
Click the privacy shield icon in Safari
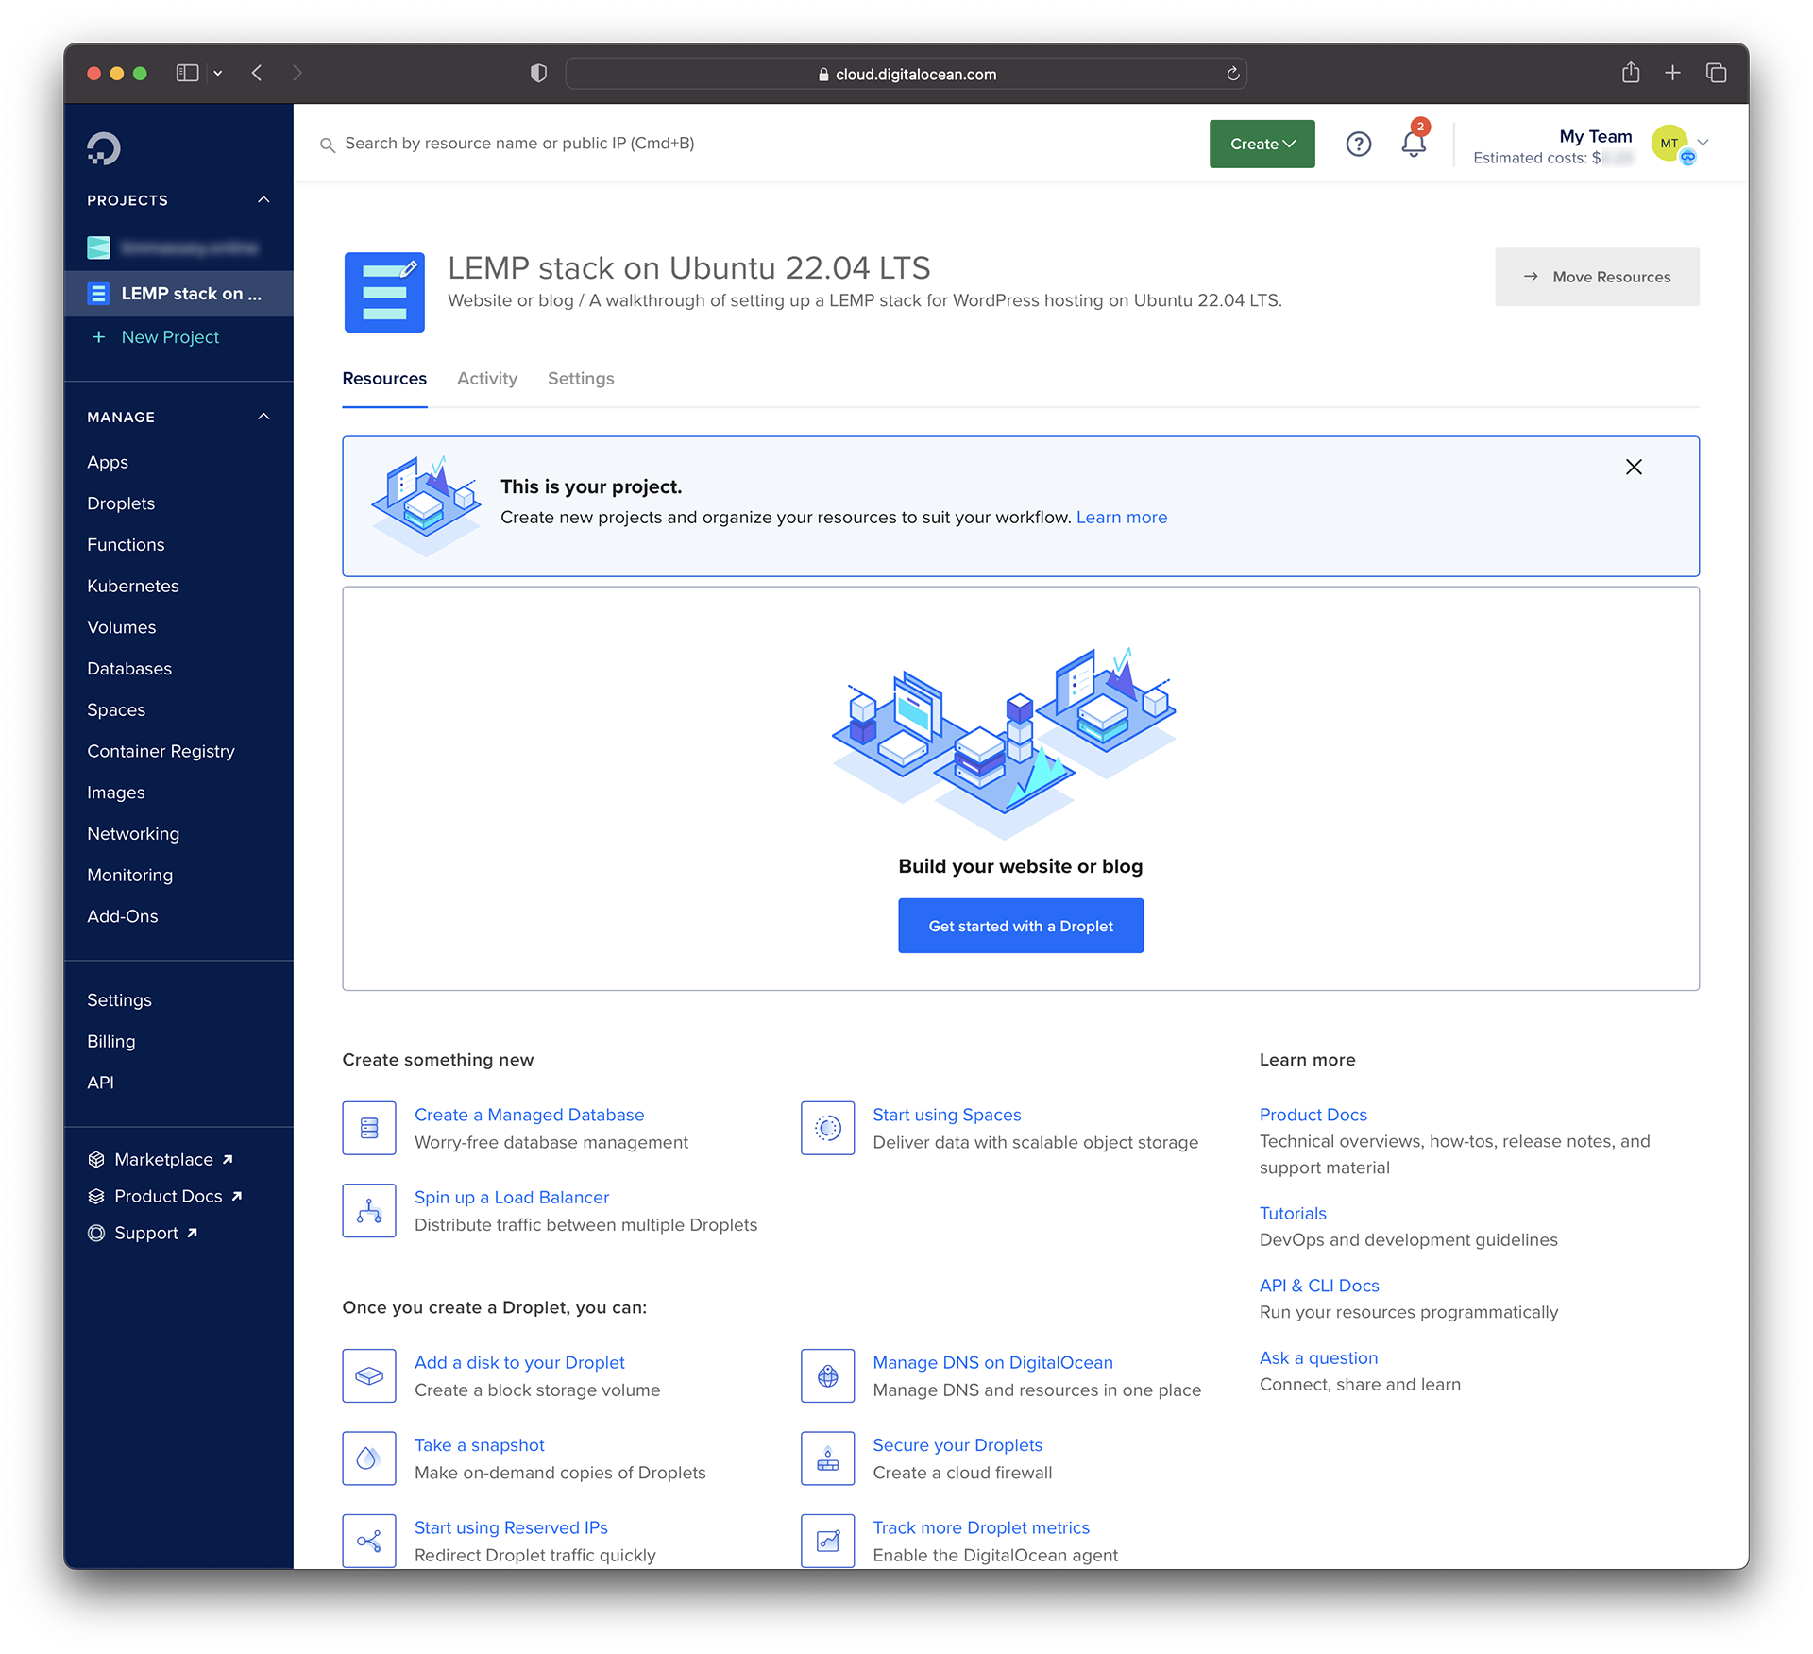[x=538, y=73]
